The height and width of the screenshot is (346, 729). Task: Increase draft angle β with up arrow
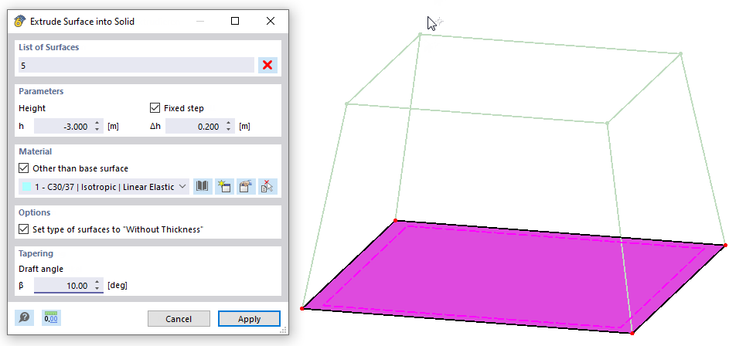tap(97, 282)
